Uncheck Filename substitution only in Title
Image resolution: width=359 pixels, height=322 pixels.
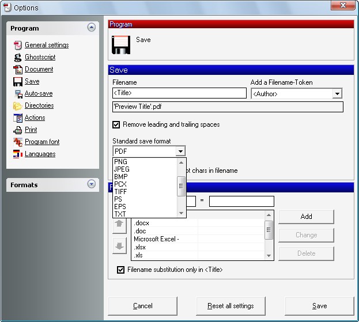[120, 270]
